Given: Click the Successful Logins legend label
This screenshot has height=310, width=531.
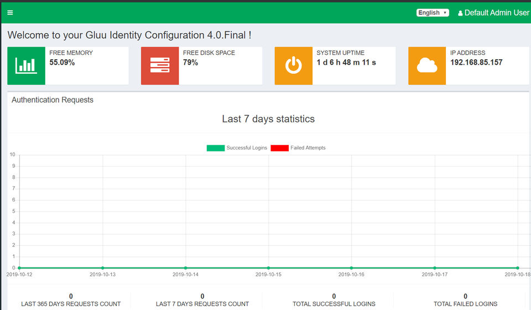Looking at the screenshot, I should coord(247,148).
